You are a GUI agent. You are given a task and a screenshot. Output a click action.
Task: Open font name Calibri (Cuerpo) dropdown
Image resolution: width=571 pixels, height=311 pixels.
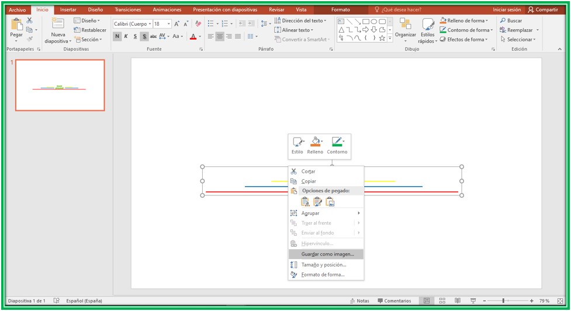pyautogui.click(x=150, y=24)
